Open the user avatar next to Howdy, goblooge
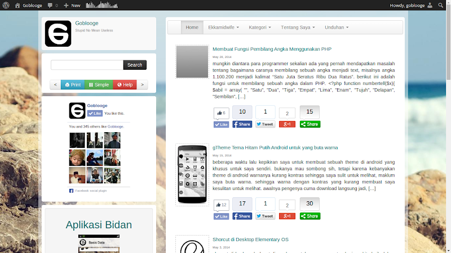 430,5
